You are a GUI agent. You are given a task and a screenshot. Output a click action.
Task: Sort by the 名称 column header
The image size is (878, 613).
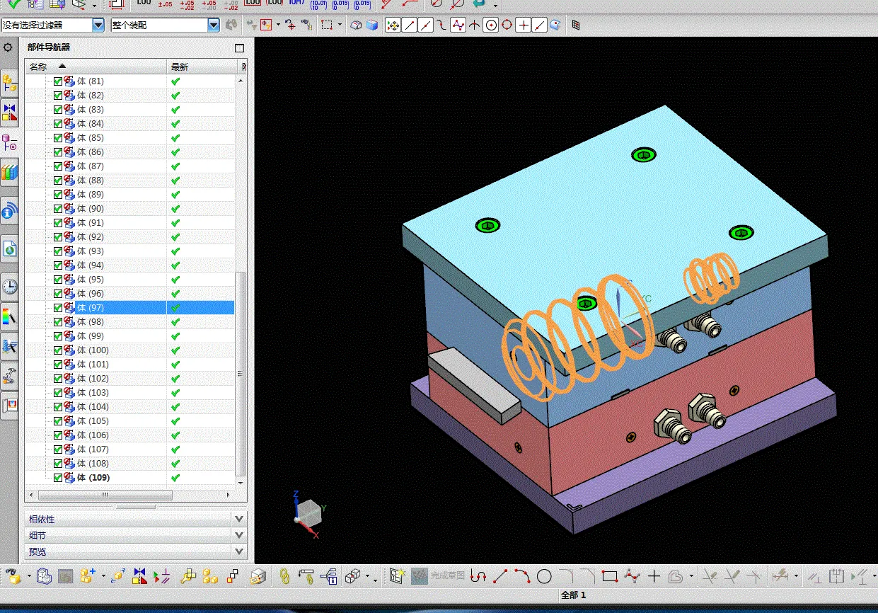point(38,67)
